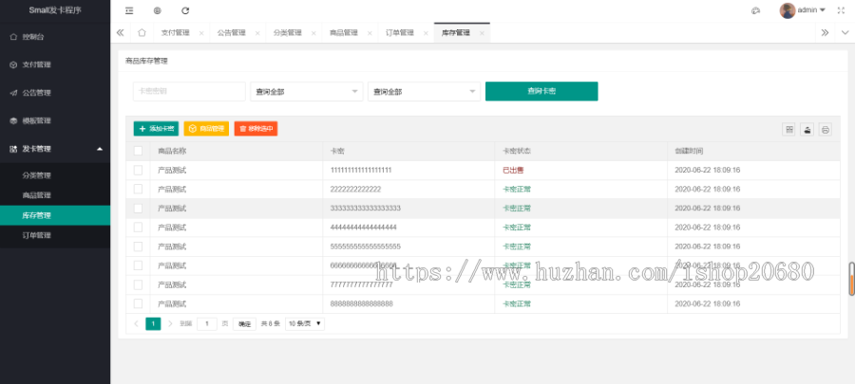The image size is (855, 384).
Task: Click the 查询卡密 search button
Action: click(x=541, y=91)
